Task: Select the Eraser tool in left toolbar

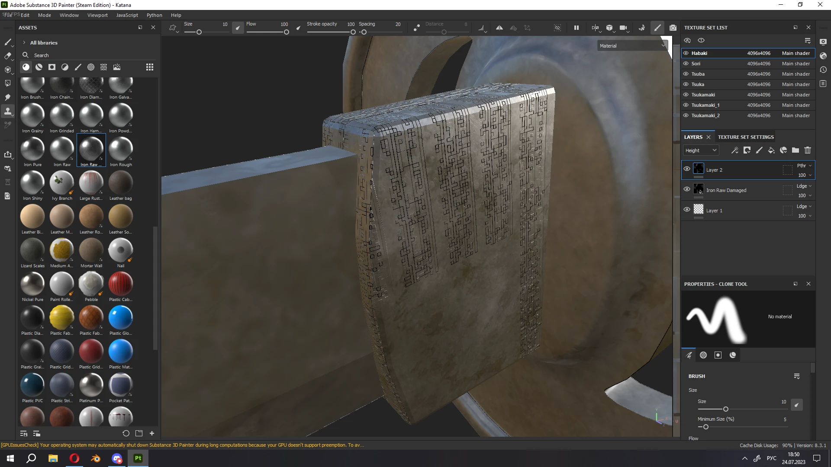Action: tap(8, 56)
